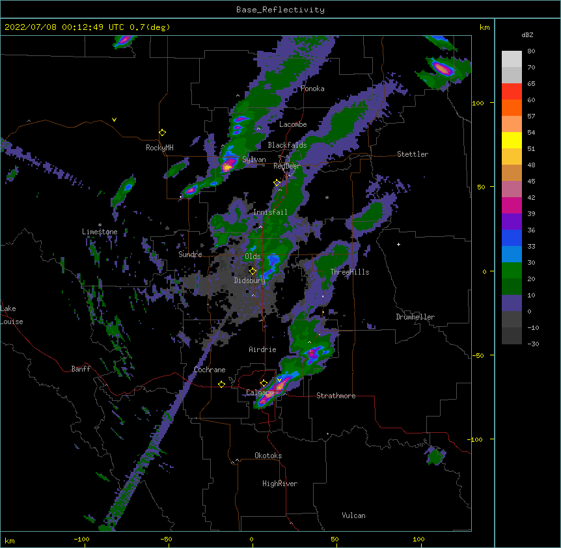
Task: Click the yellow diamond marker right of Cochrane
Action: pyautogui.click(x=221, y=384)
